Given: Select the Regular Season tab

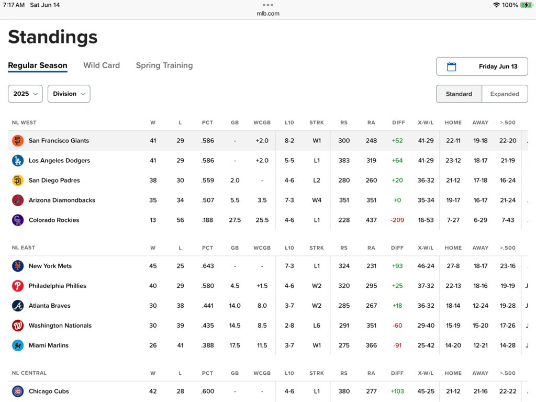Looking at the screenshot, I should pos(38,65).
